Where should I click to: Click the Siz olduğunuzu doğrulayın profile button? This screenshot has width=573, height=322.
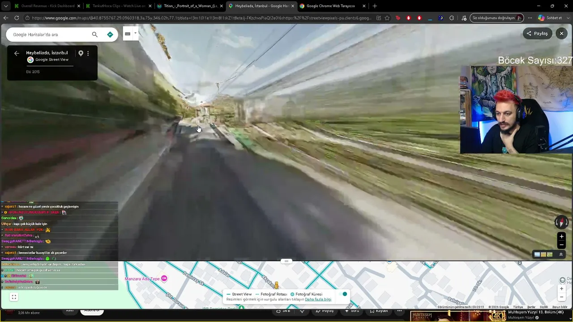(x=497, y=18)
